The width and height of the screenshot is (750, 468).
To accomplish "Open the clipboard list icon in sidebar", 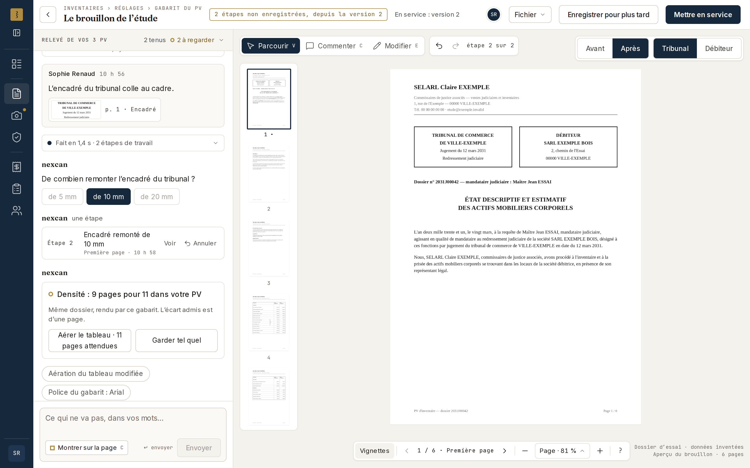I will point(17,189).
